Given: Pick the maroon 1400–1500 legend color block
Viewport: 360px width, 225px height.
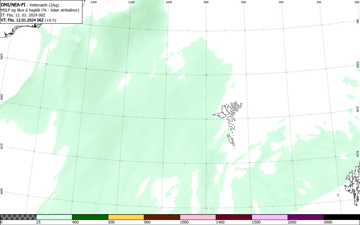Looking at the screenshot, I should [x=234, y=217].
